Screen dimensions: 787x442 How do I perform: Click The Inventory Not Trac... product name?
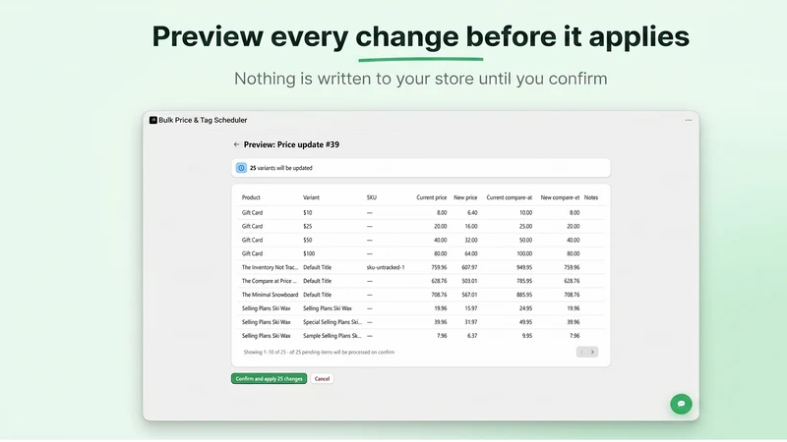pos(270,267)
